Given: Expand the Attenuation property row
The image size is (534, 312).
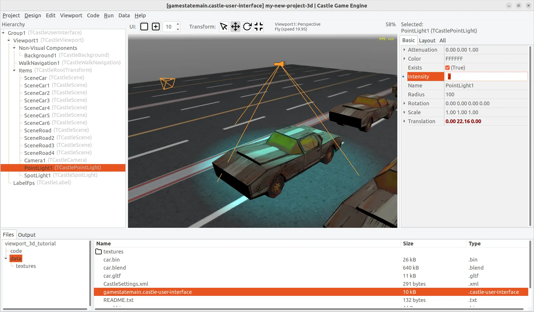Looking at the screenshot, I should [404, 50].
